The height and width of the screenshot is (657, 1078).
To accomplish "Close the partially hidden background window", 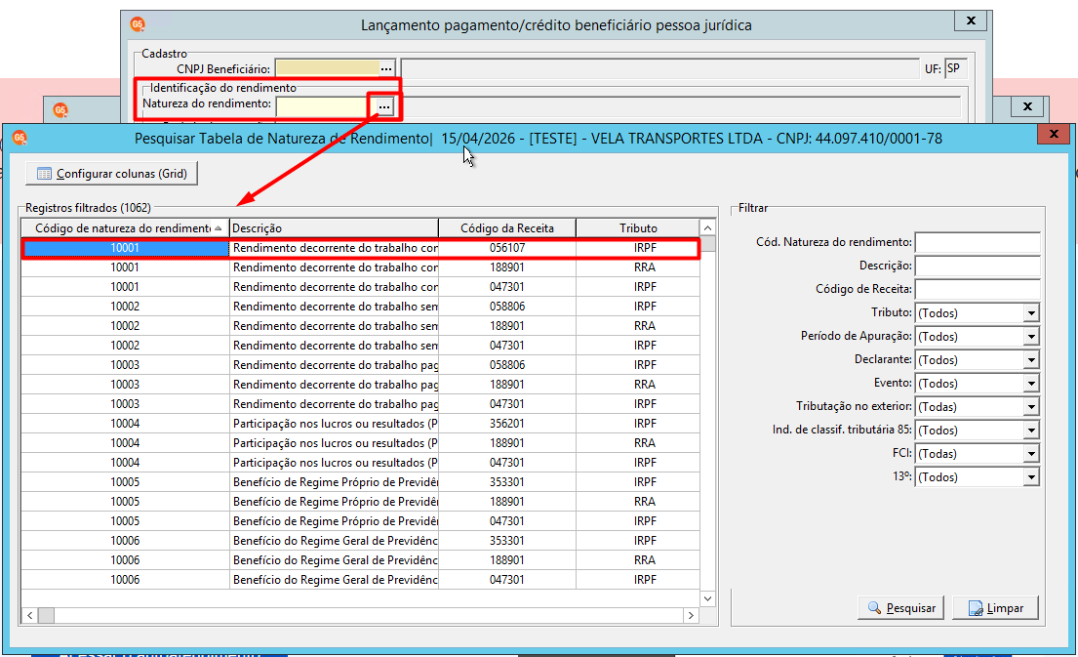I will click(1027, 106).
